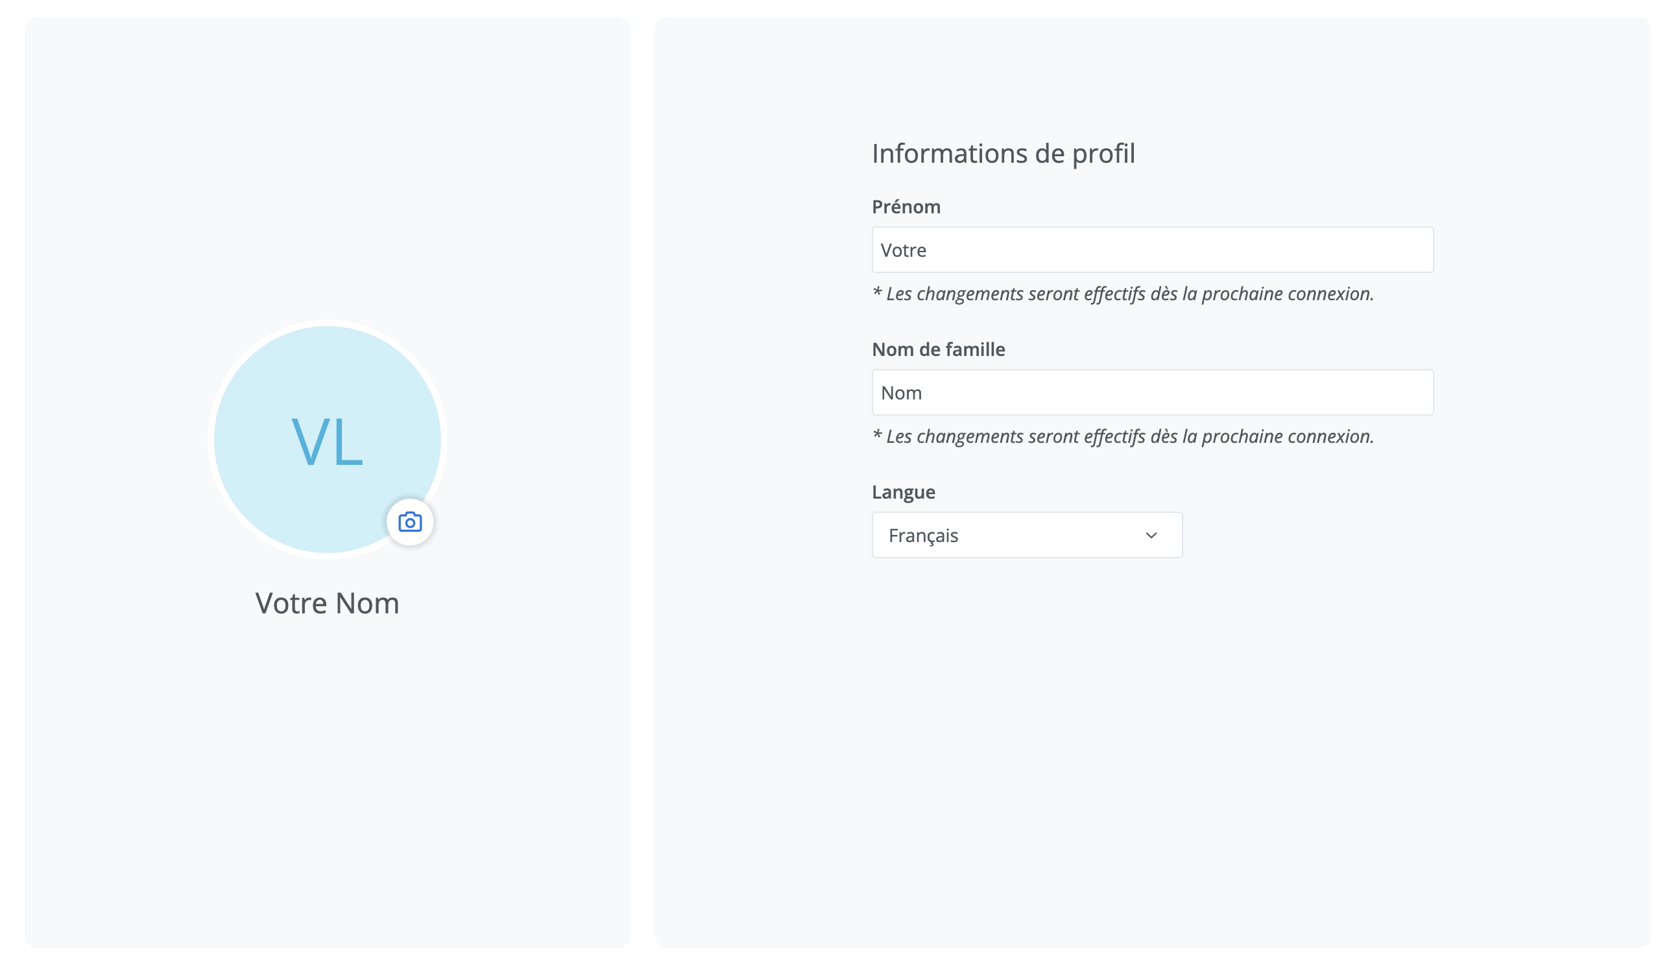
Task: Click the "Nom" text in family name field
Action: (x=901, y=393)
